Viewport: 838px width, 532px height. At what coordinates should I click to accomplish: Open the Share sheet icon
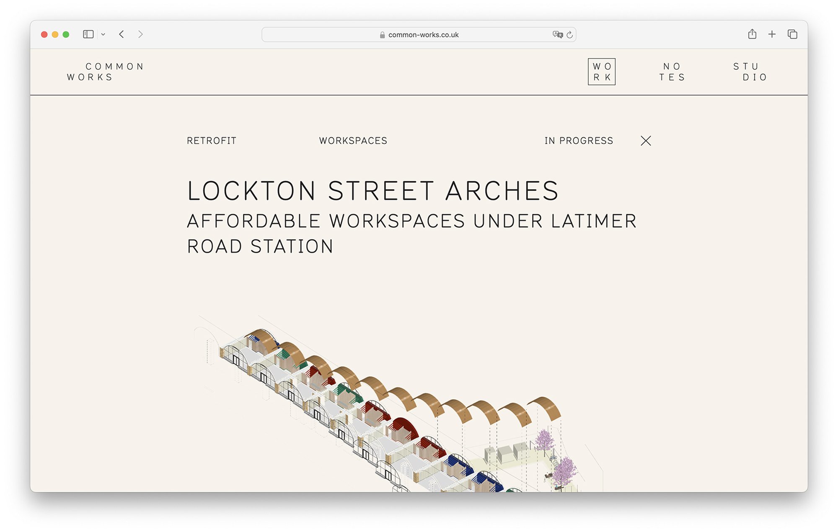click(752, 34)
